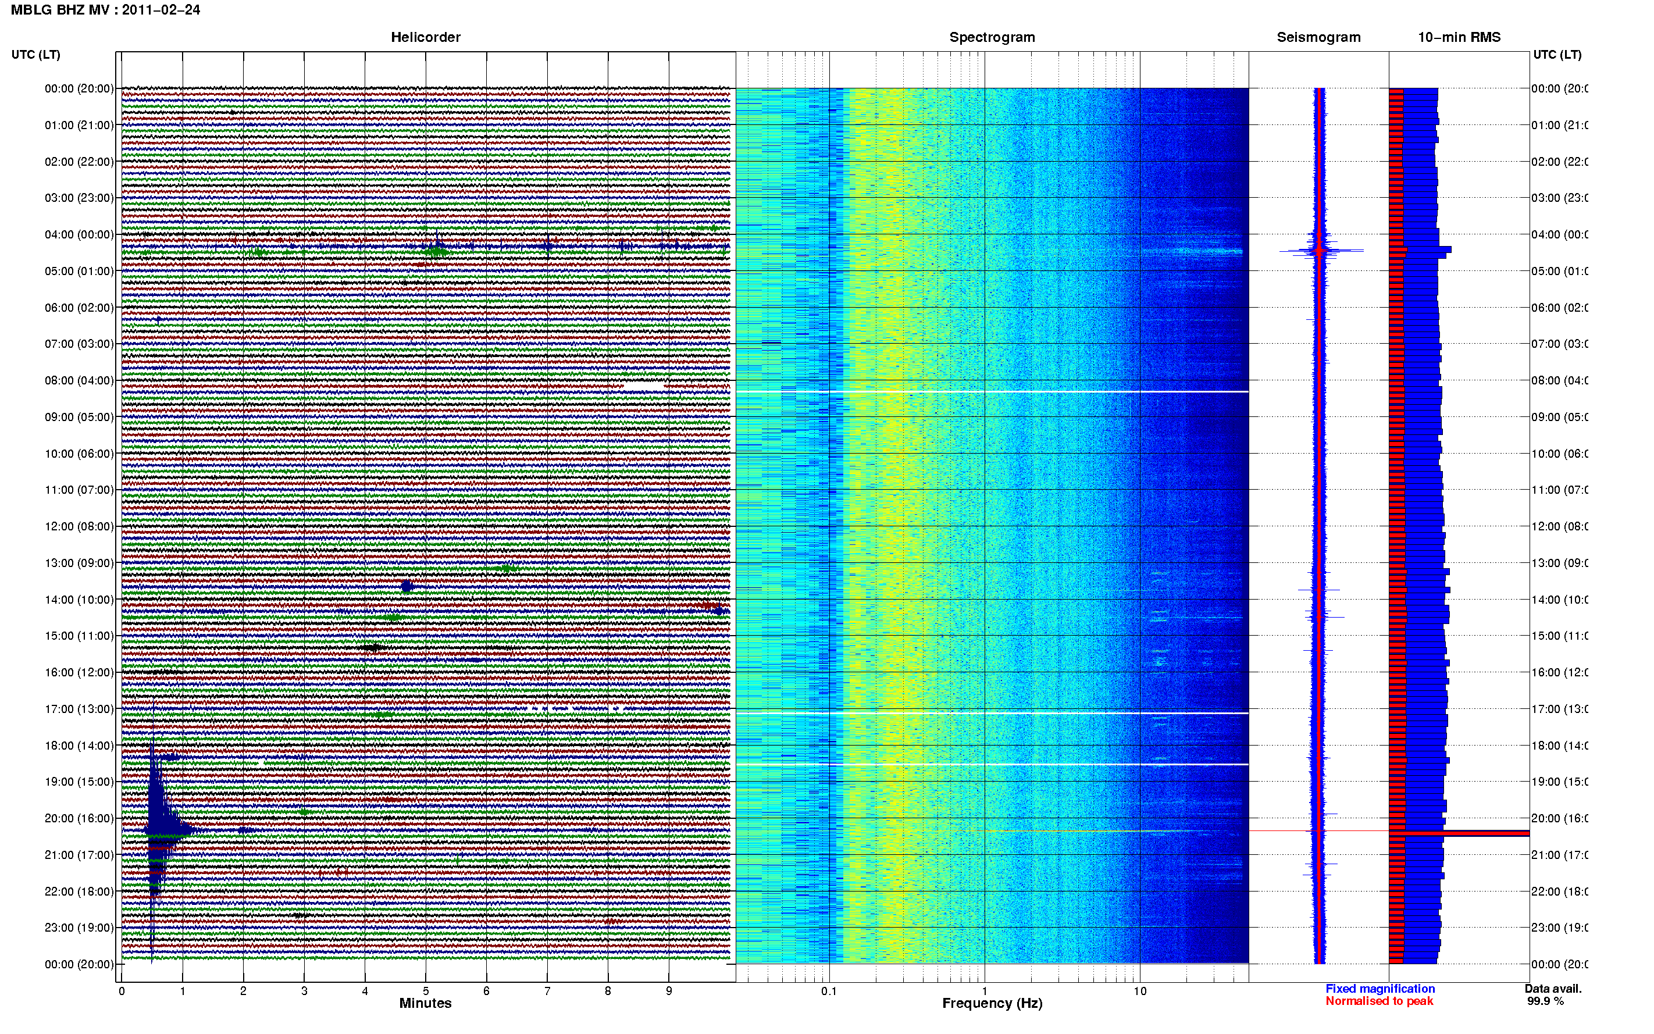
Task: Select the "13:00 (09:00)" helicorder time label
Action: pos(79,564)
